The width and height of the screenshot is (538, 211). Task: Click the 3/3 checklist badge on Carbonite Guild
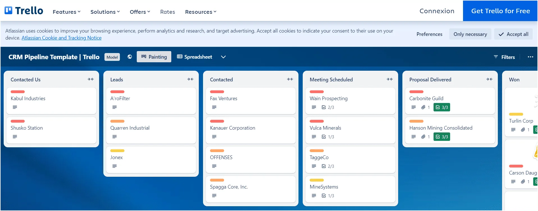[442, 107]
